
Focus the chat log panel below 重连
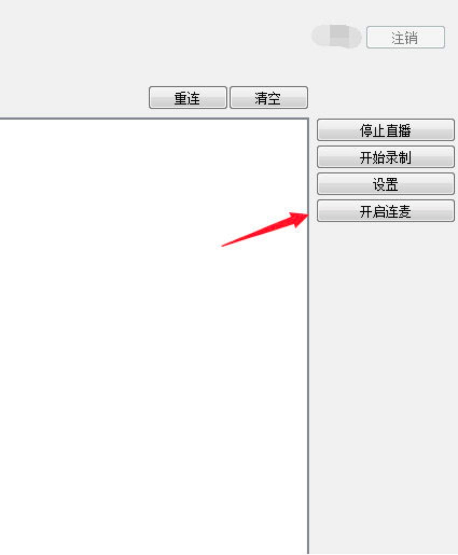[x=154, y=336]
